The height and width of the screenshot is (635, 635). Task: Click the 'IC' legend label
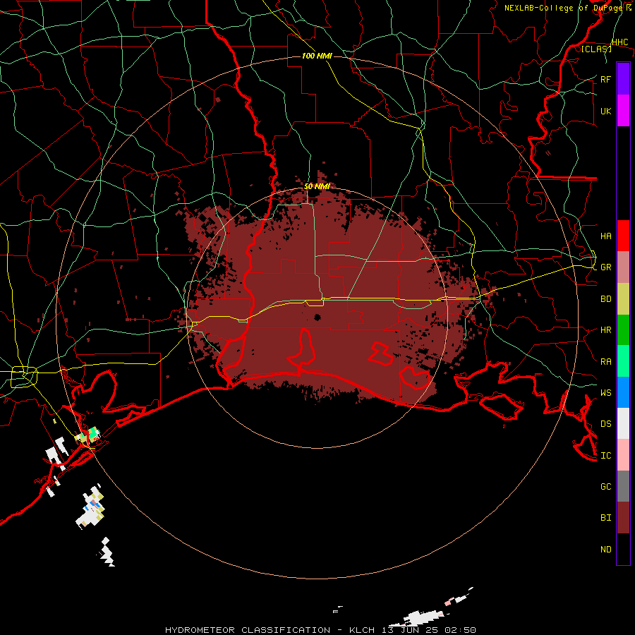pyautogui.click(x=605, y=456)
